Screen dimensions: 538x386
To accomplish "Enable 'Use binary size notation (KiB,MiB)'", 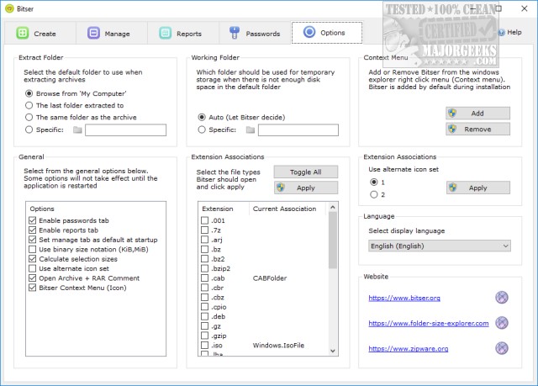I will [x=33, y=249].
